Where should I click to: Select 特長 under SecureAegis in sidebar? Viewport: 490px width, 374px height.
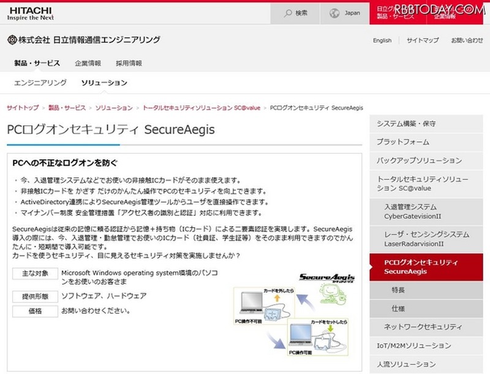pos(398,290)
